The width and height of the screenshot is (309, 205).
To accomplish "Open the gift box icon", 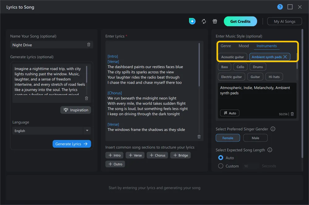I will [x=215, y=21].
